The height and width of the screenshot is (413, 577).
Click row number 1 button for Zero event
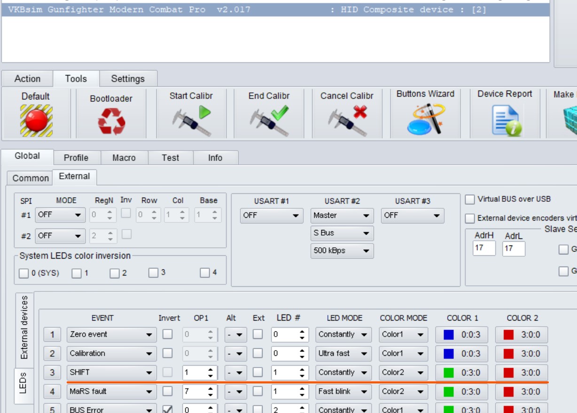tap(52, 335)
